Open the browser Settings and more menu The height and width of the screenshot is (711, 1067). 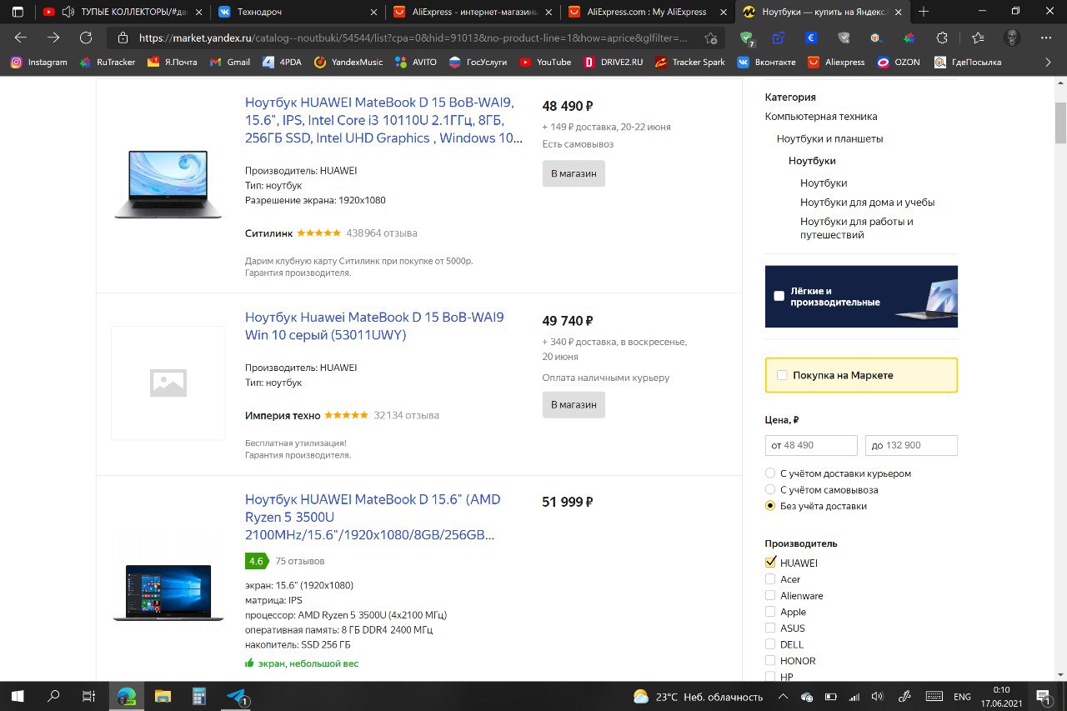click(x=1047, y=38)
